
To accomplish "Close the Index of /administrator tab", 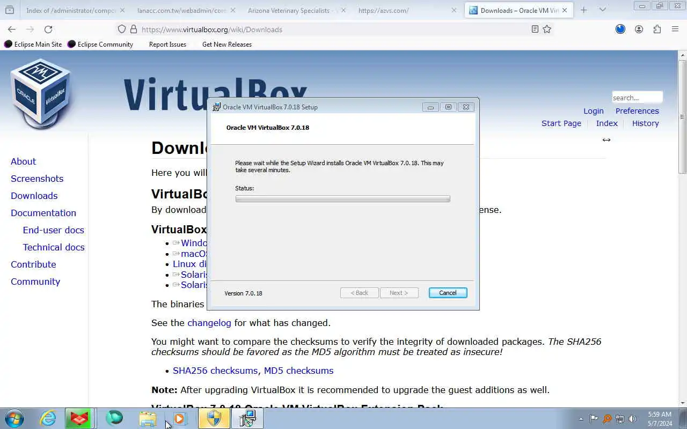I will tap(122, 10).
